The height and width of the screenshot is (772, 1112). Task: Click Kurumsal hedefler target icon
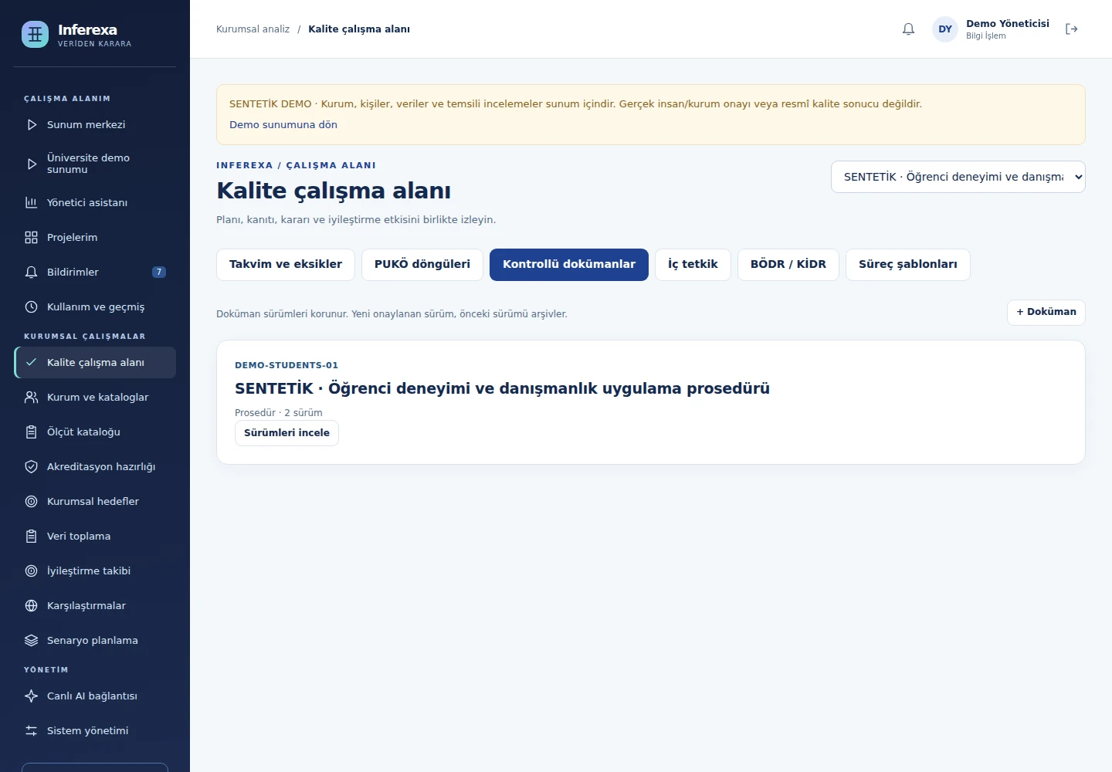pyautogui.click(x=32, y=501)
